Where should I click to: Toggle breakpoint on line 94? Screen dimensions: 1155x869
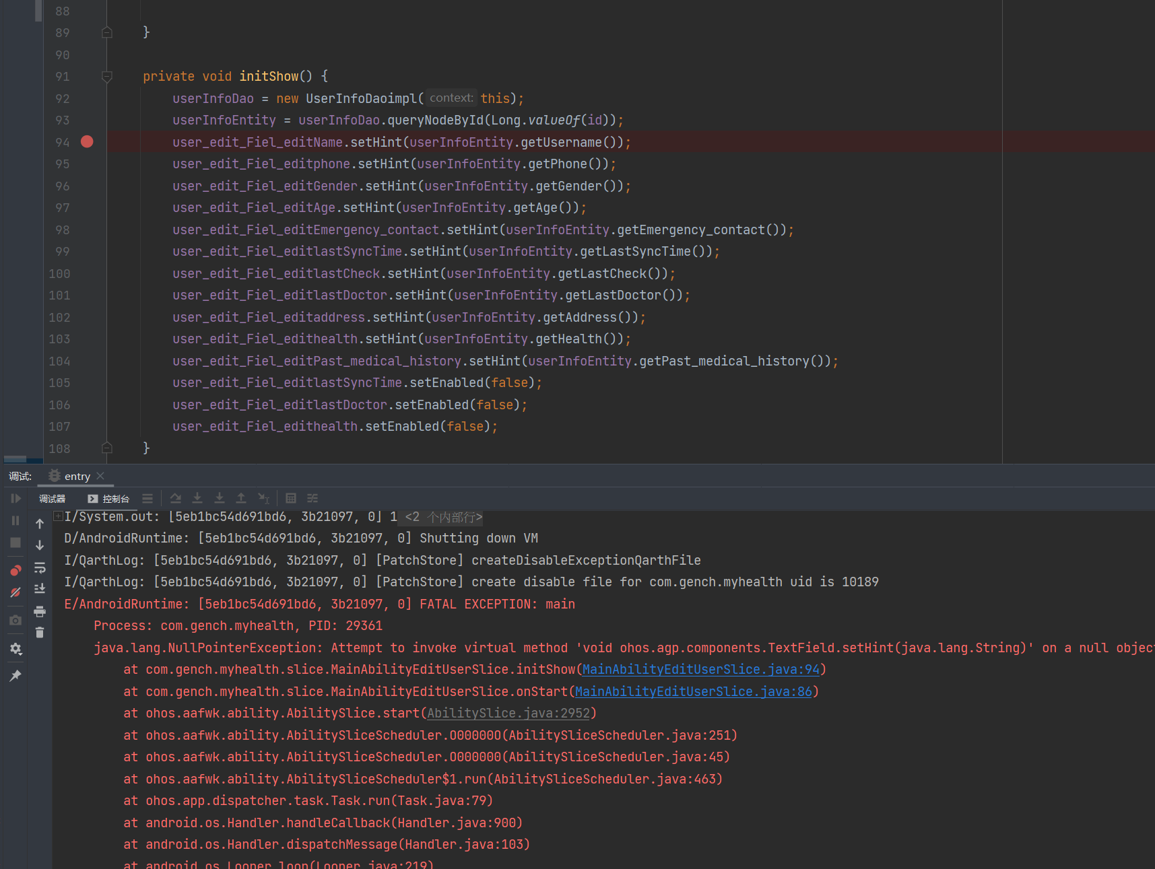coord(87,142)
